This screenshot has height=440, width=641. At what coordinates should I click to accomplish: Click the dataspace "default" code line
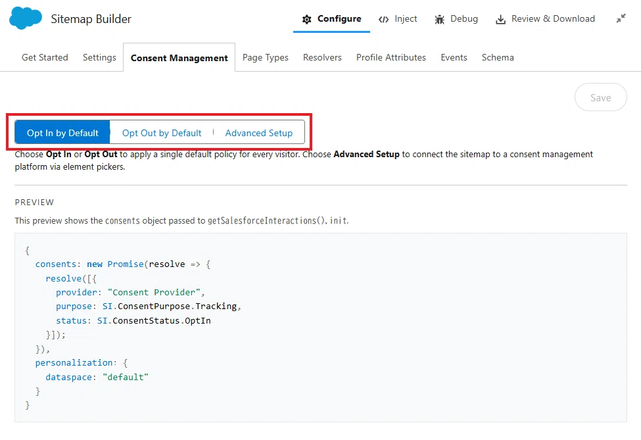97,377
